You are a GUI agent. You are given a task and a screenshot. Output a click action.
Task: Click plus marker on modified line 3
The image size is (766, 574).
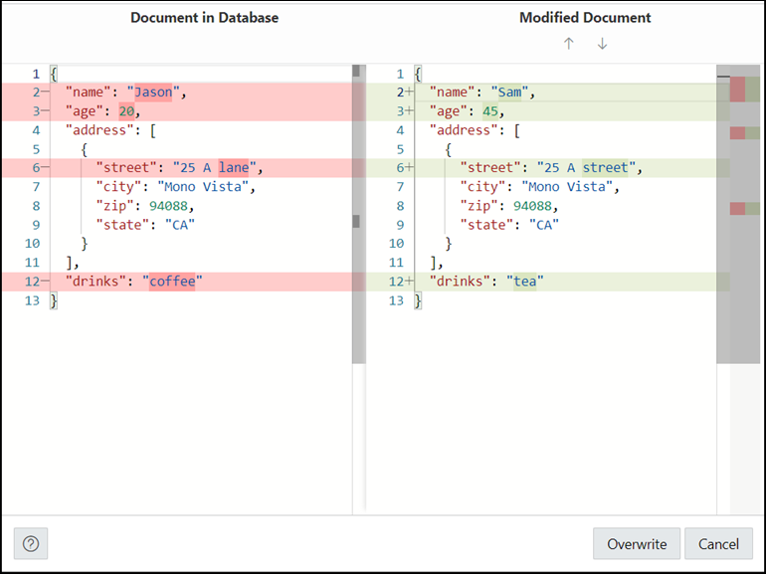(x=409, y=110)
